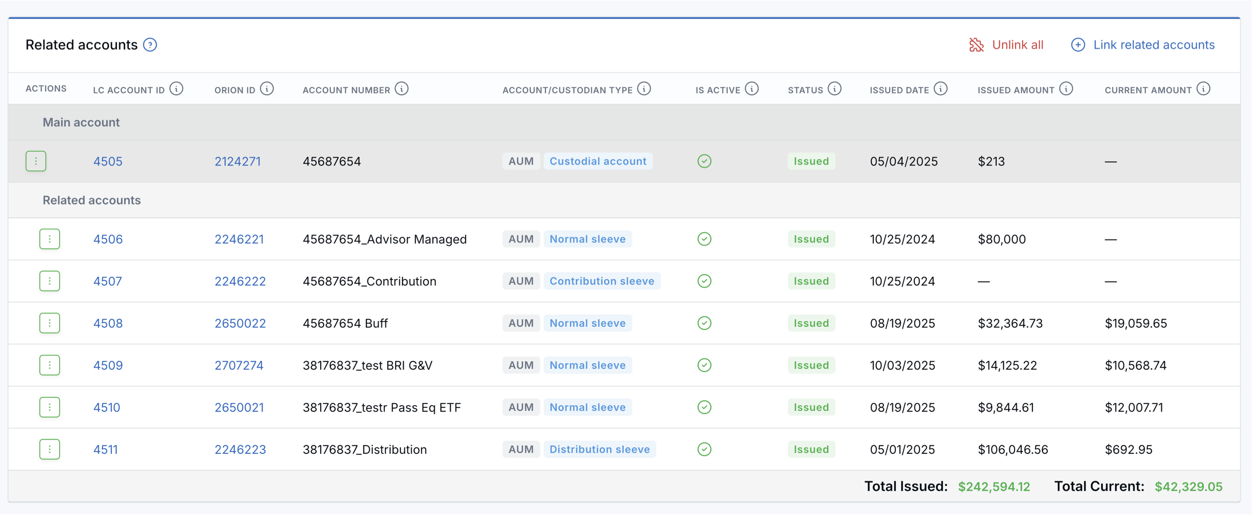1252x514 pixels.
Task: Click the Custodial account type tag
Action: [x=598, y=161]
